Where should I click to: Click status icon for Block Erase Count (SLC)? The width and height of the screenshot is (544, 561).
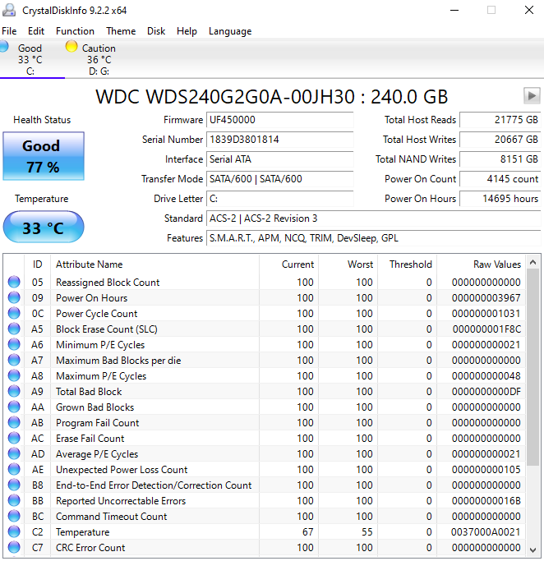pos(14,329)
